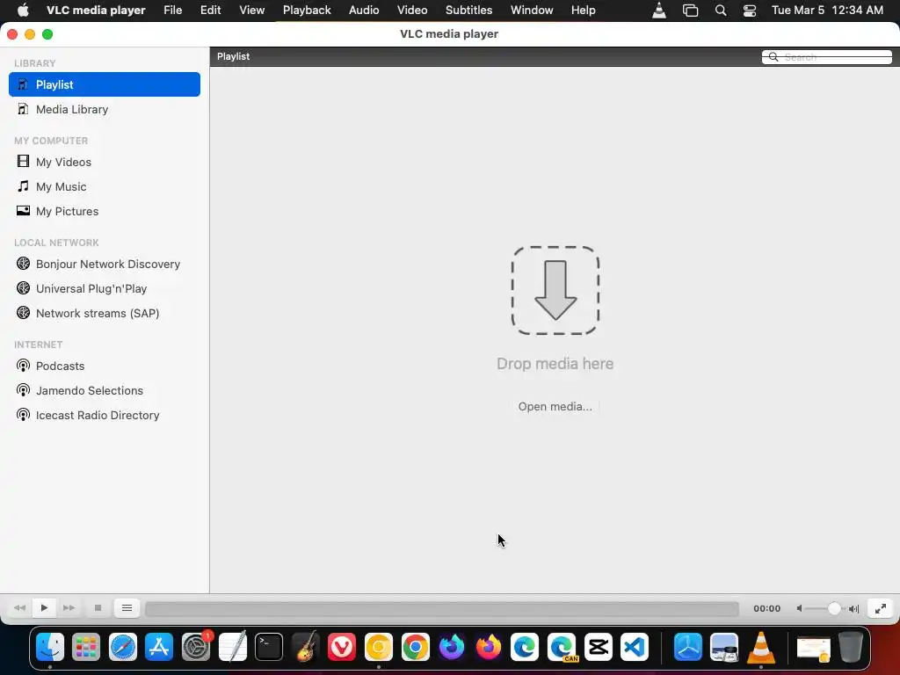This screenshot has width=900, height=675.
Task: Open the Window menu
Action: click(x=532, y=11)
